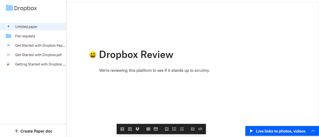Click Live links to photos, videos
Viewport: 319px width, 137px height.
281,131
